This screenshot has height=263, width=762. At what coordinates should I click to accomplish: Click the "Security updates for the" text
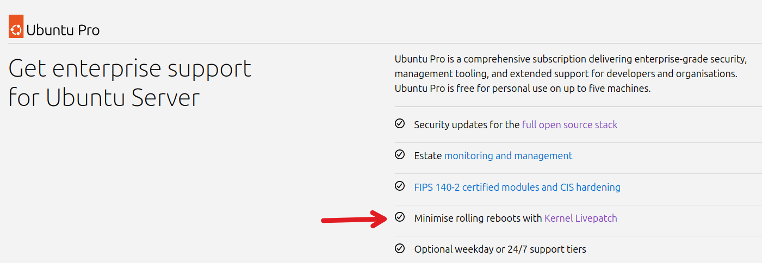click(467, 125)
